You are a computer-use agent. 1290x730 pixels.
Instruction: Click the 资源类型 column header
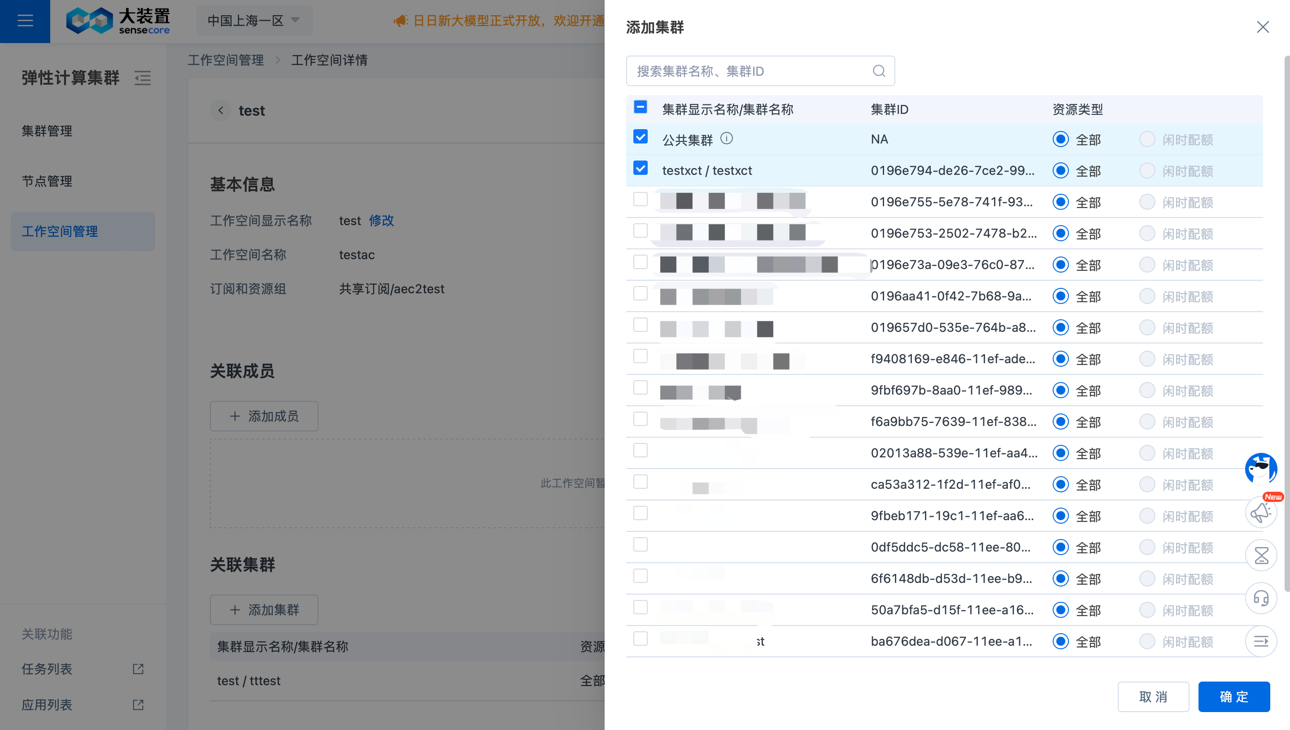coord(1077,109)
